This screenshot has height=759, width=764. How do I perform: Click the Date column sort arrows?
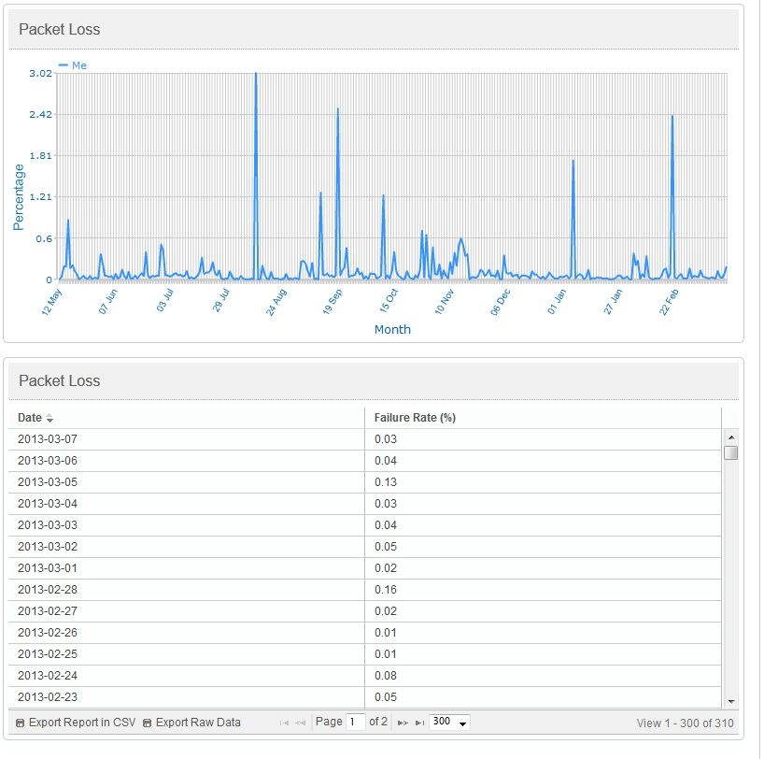[50, 418]
